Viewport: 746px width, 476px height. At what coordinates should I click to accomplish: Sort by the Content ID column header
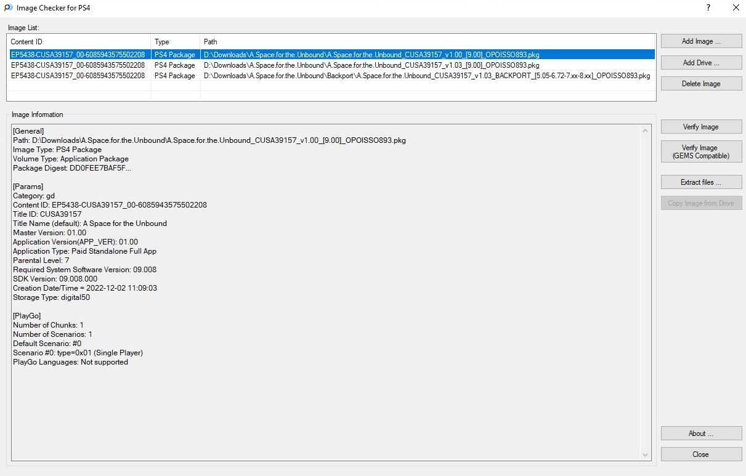coord(79,42)
